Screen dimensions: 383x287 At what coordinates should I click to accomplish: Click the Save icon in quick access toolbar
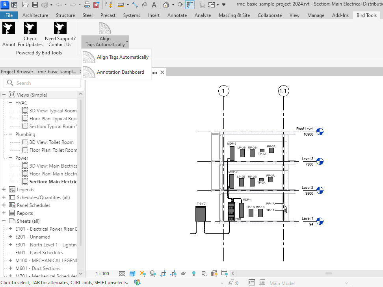click(35, 5)
